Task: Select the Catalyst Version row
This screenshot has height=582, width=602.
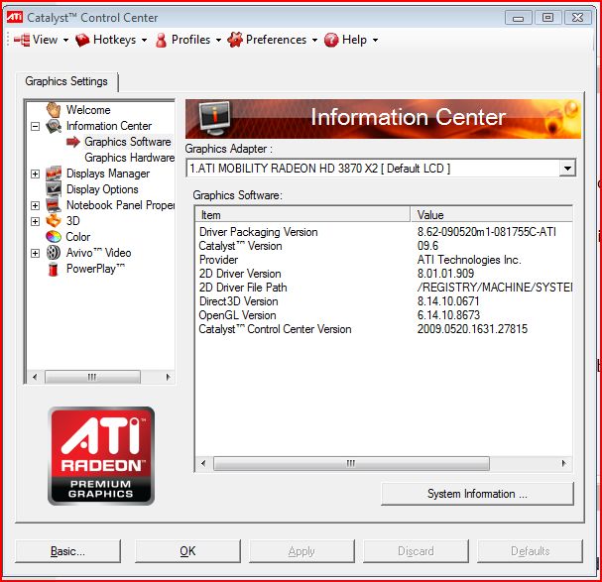Action: (384, 246)
